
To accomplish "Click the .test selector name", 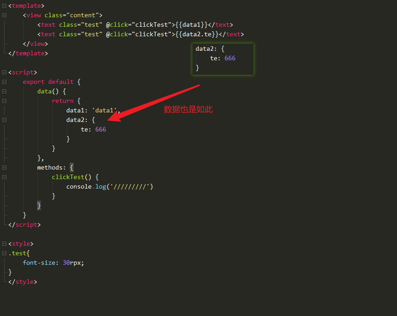I will tap(17, 253).
